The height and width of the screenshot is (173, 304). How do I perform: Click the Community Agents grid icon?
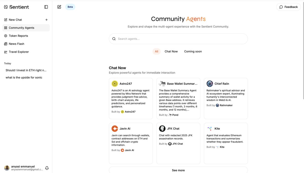pyautogui.click(x=6, y=28)
